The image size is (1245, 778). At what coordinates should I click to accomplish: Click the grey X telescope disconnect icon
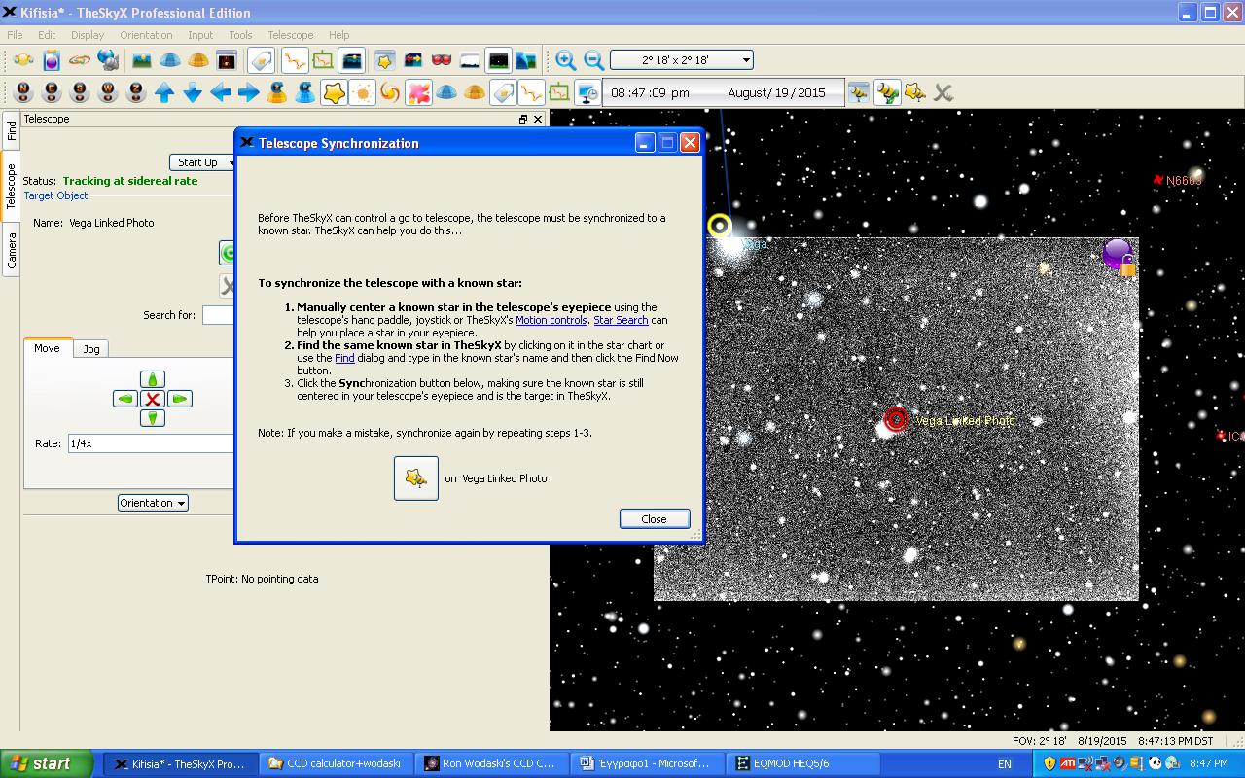[x=943, y=92]
